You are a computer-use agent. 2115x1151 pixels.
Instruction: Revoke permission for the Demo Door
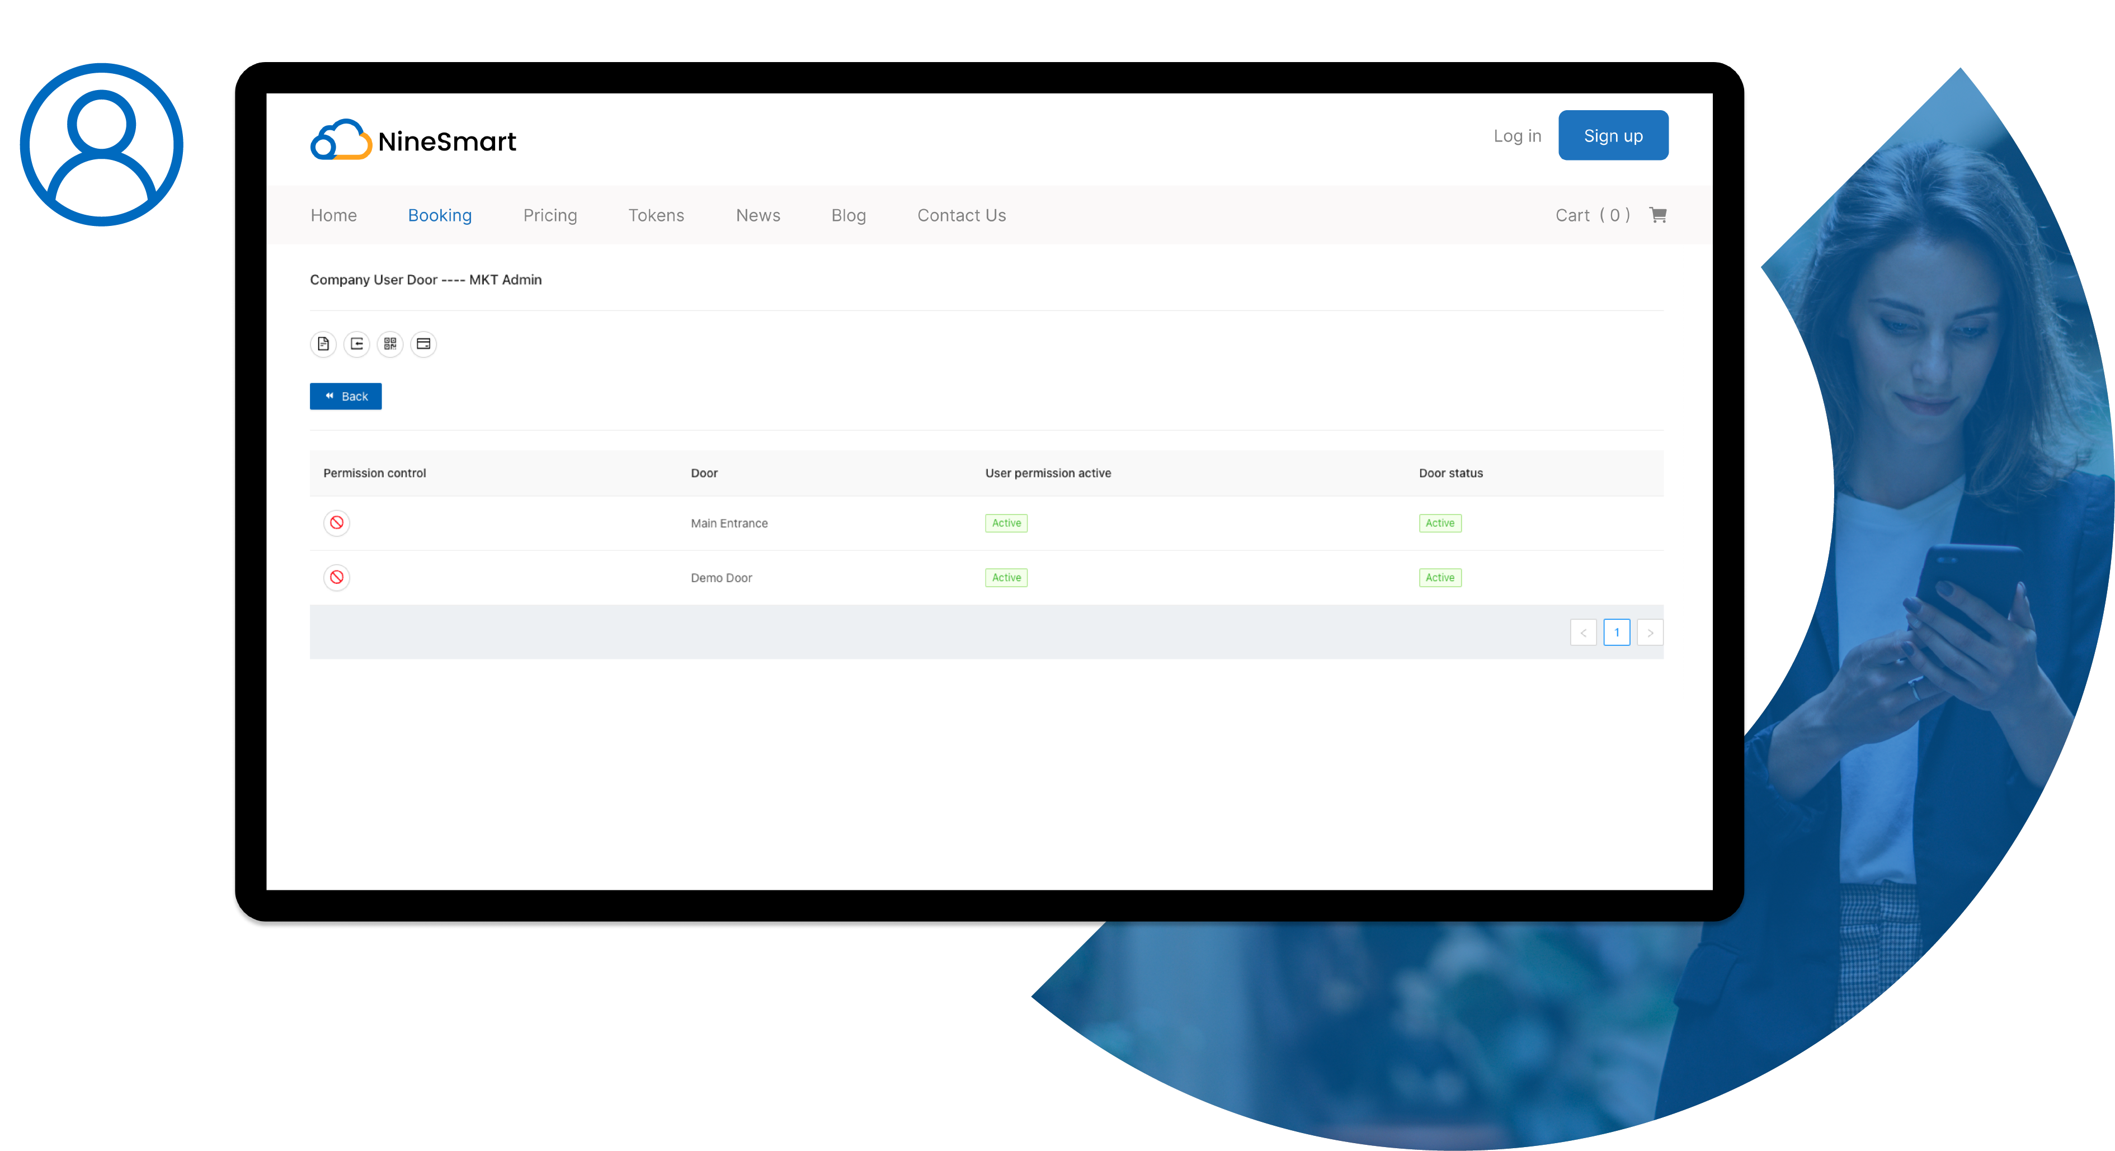(337, 578)
